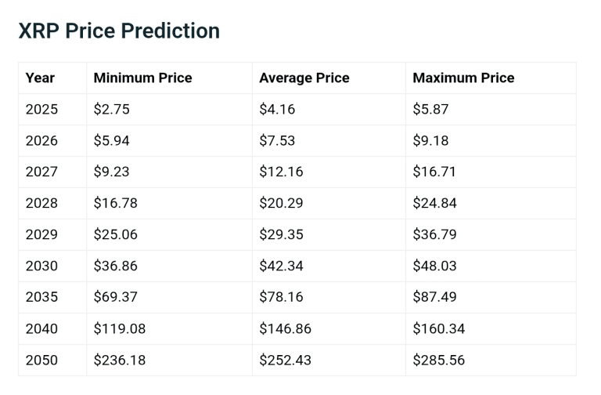
Task: Click the $285.56 maximum price cell
Action: pyautogui.click(x=438, y=360)
